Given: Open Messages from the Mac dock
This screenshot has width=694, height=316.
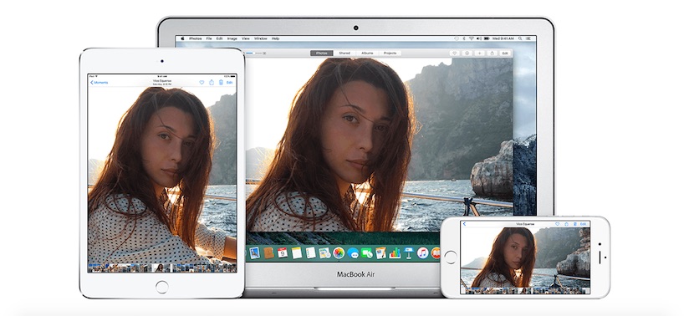Looking at the screenshot, I should point(353,253).
